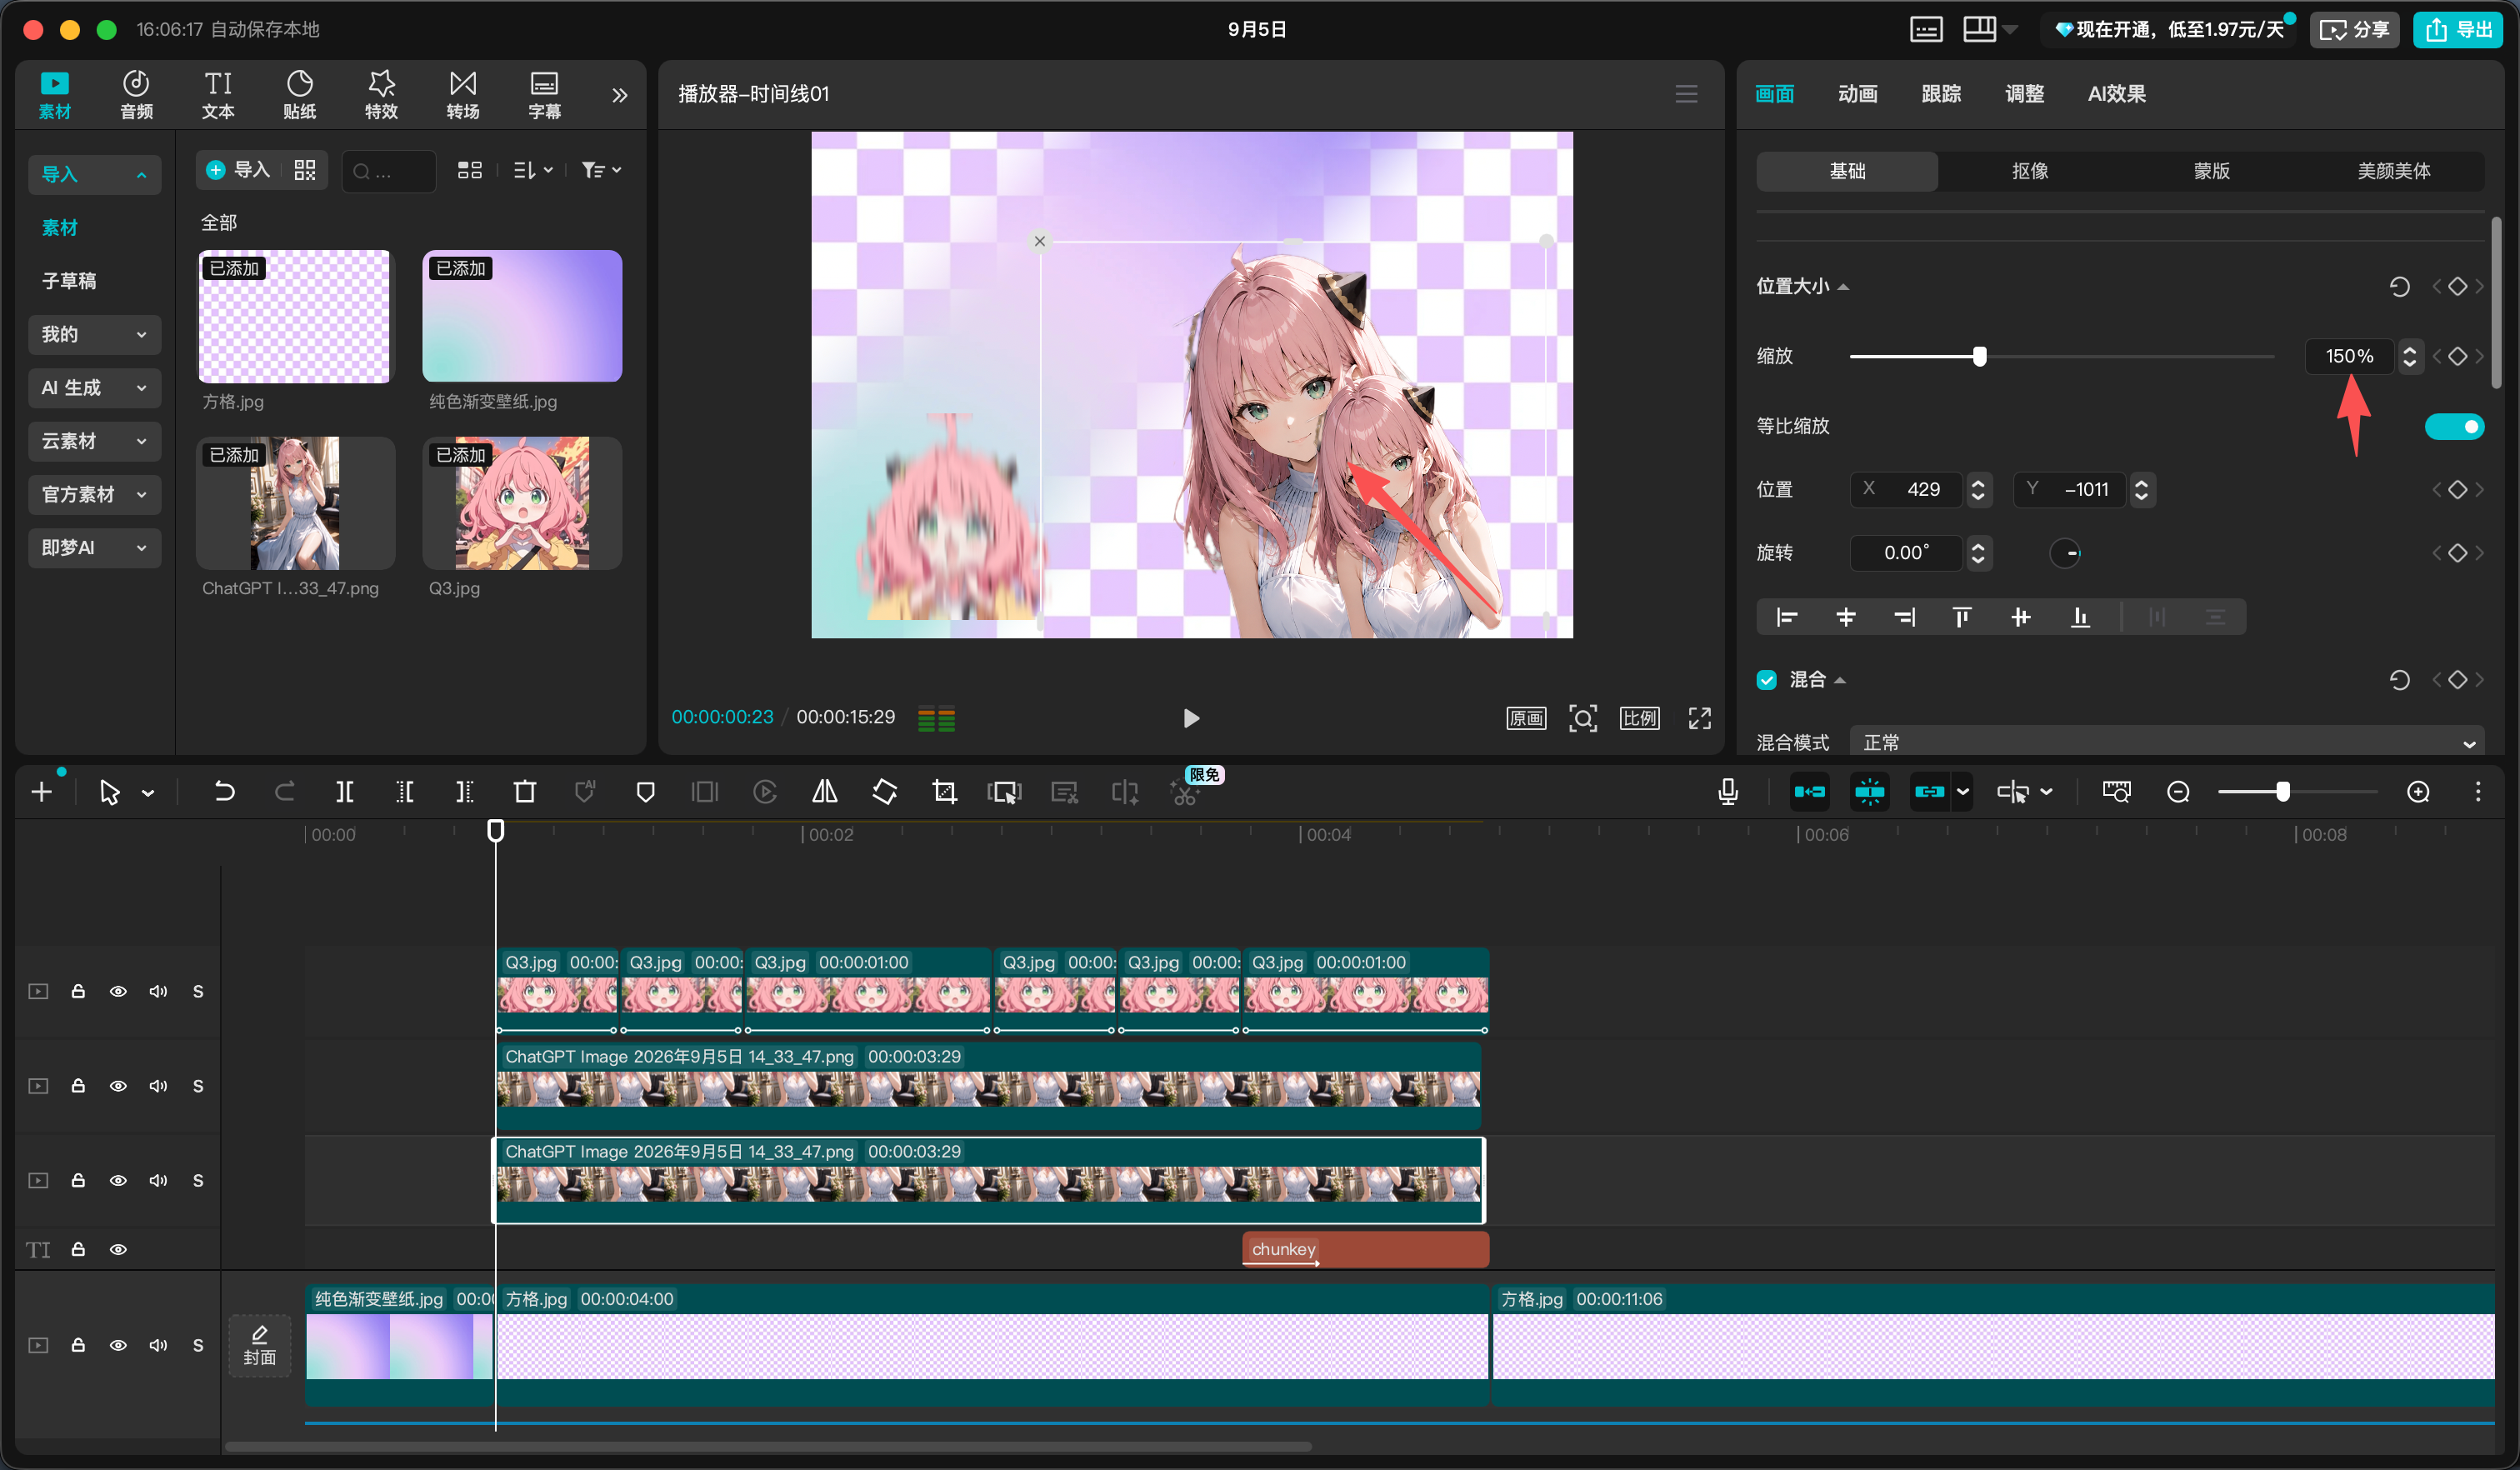Screen dimensions: 2520x1470
Task: Open the 转场 transitions panel
Action: click(463, 95)
